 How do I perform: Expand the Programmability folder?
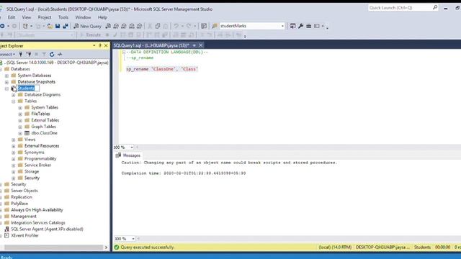(13, 159)
